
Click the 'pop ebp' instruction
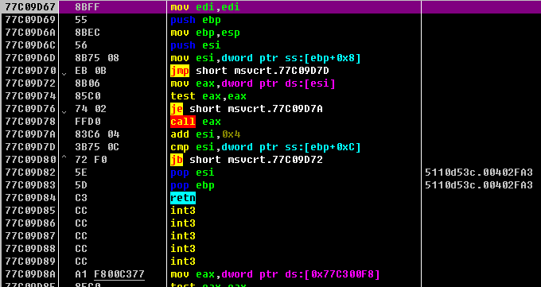point(193,185)
